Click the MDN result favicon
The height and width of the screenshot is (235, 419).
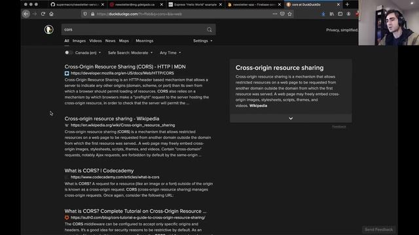[67, 73]
